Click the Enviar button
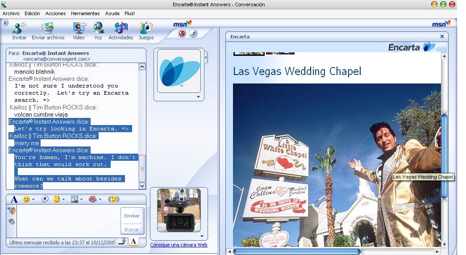 (132, 216)
